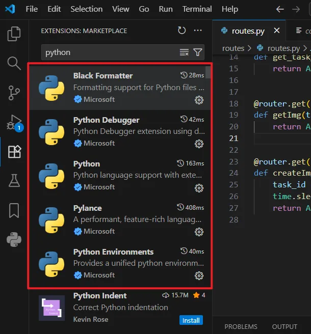
Task: Click the Pylance extension logo
Action: (x=51, y=220)
